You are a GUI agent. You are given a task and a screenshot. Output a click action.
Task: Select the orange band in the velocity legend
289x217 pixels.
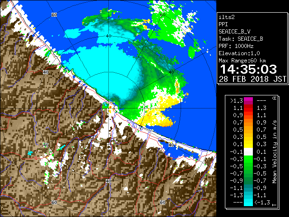click(248, 123)
